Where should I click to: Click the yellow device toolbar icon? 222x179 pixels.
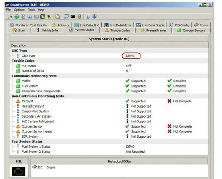[79, 17]
